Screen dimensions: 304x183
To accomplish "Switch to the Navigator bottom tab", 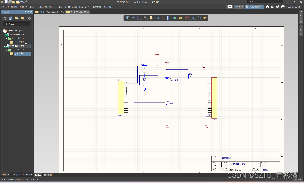I will click(16, 175).
